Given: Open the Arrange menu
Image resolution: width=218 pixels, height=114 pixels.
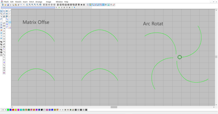Looking at the screenshot, I should (39, 2).
